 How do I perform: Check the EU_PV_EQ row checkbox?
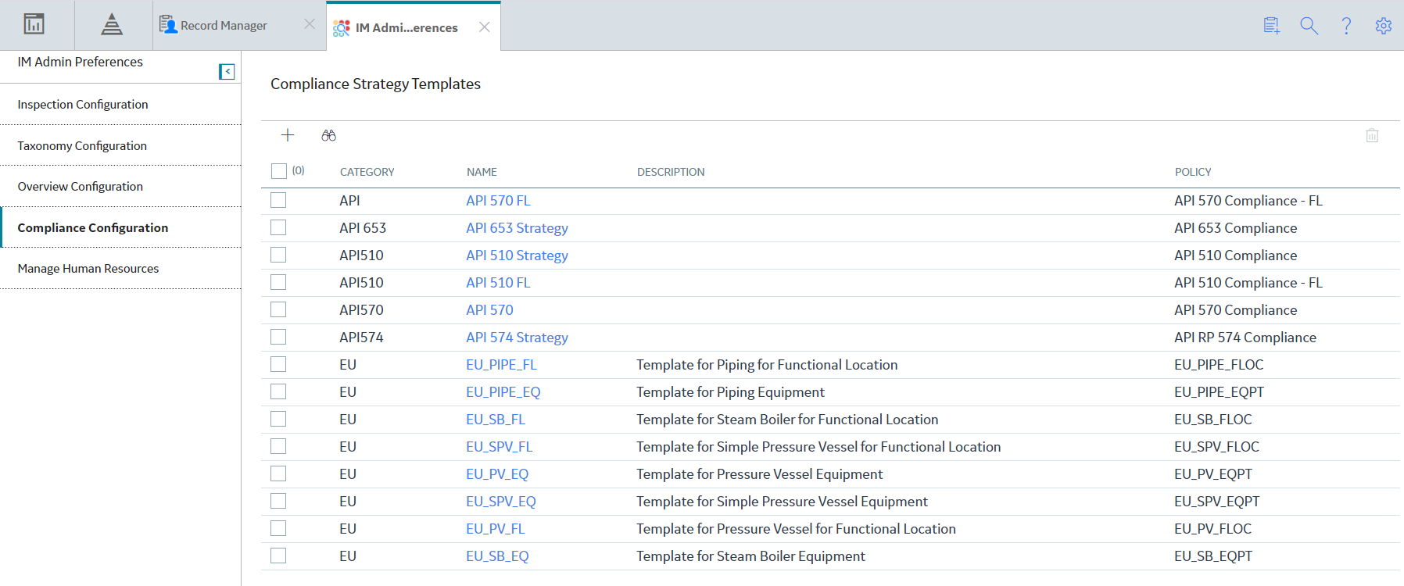click(x=278, y=474)
